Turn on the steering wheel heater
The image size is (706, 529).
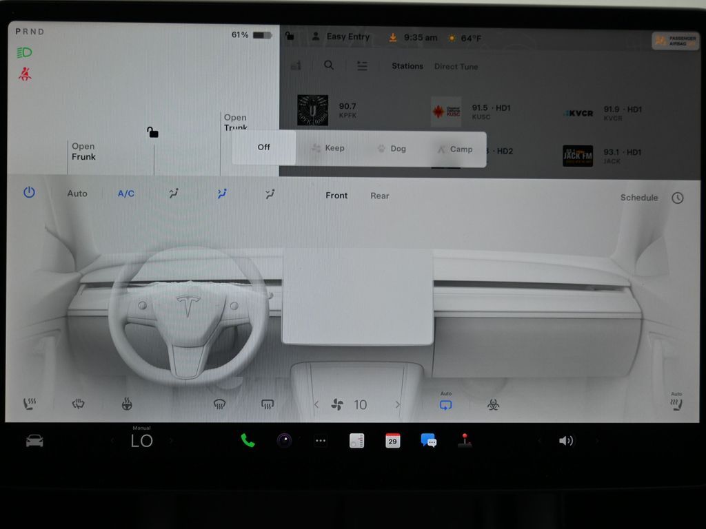click(x=127, y=404)
